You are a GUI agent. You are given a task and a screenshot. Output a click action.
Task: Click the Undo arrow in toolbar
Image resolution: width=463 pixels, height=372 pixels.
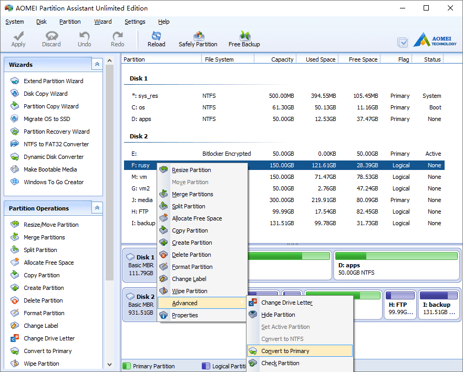84,39
